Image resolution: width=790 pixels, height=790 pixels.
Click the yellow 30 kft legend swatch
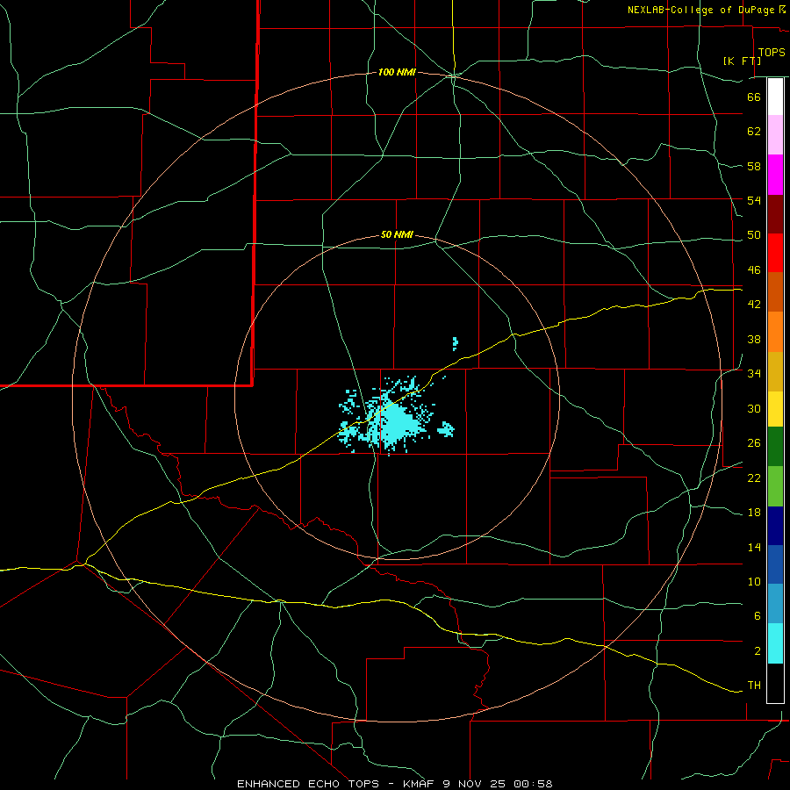pyautogui.click(x=775, y=409)
